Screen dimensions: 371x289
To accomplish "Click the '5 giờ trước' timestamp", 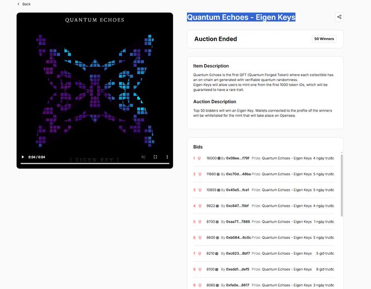I will 325,253.
